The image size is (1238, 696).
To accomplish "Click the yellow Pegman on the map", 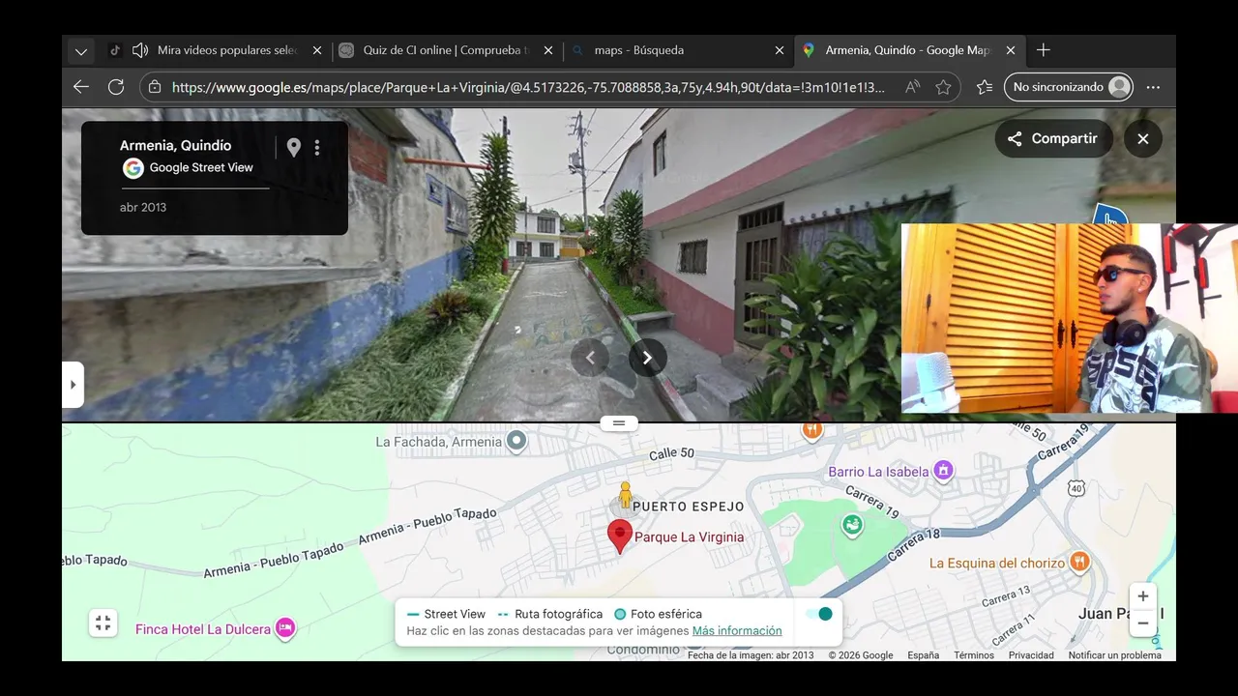I will (x=626, y=494).
